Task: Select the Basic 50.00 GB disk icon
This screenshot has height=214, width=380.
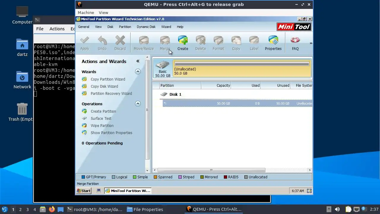Action: tap(162, 68)
